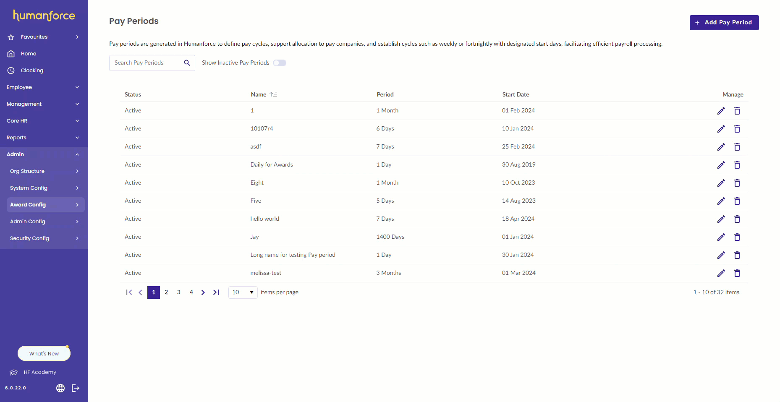Click the logout icon

coord(76,388)
